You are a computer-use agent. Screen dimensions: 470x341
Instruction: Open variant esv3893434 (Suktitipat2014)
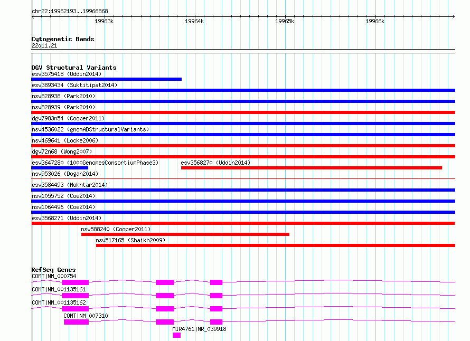(74, 85)
